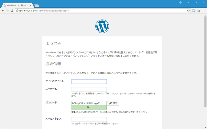Viewport: 207px width, 129px height.
Task: Click the WordPress logo
Action: click(x=102, y=26)
